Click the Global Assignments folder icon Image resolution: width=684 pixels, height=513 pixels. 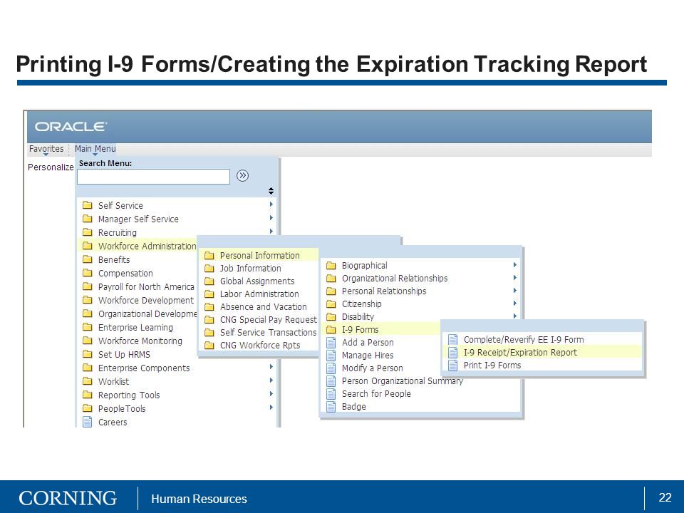pyautogui.click(x=209, y=281)
